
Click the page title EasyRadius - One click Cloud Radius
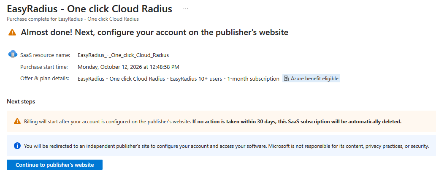89,9
